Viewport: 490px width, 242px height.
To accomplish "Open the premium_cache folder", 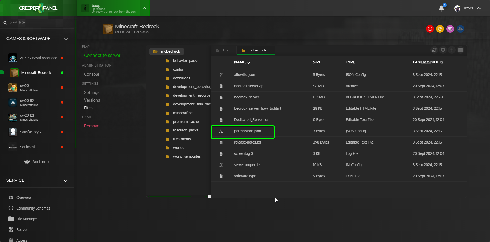I will pyautogui.click(x=186, y=122).
